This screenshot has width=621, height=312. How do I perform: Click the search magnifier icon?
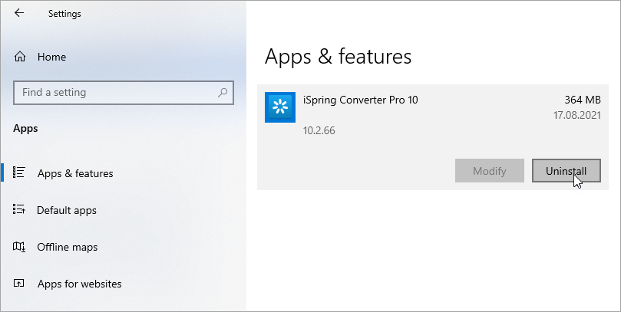pyautogui.click(x=223, y=93)
